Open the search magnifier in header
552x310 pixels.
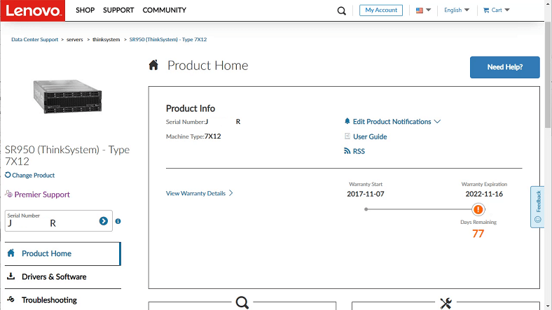point(341,10)
